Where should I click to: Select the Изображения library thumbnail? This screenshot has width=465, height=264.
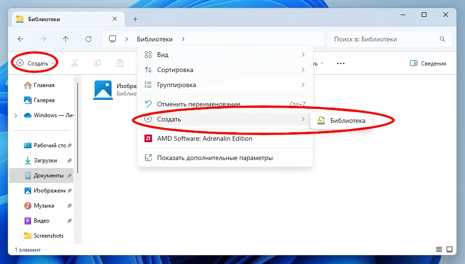click(103, 90)
